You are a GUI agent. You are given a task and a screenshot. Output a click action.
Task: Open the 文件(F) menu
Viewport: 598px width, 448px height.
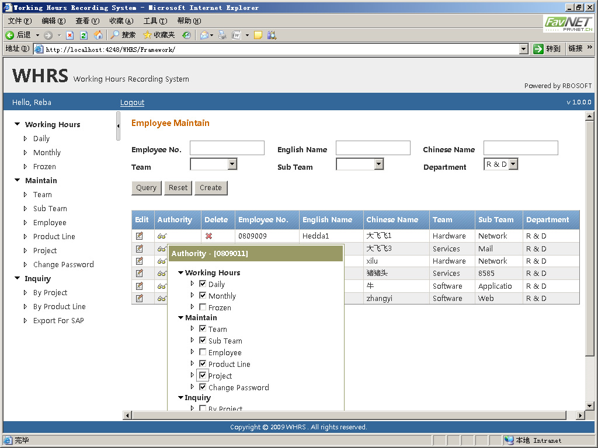[20, 21]
